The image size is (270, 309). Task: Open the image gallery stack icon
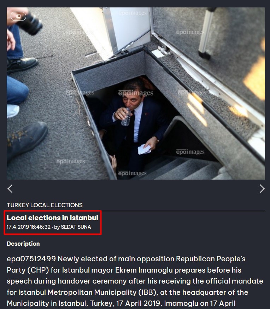(18, 16)
